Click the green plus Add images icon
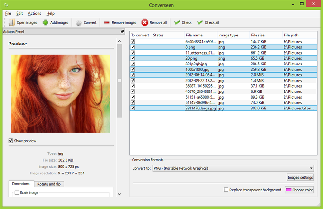The width and height of the screenshot is (323, 209). click(x=45, y=22)
